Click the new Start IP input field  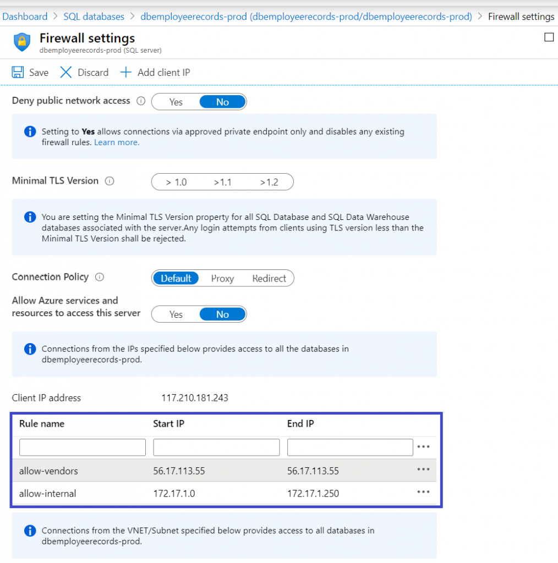click(216, 448)
